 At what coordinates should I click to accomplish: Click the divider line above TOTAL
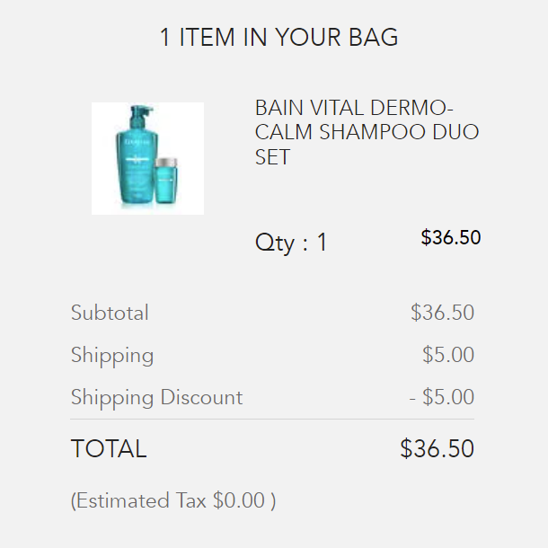pos(272,420)
